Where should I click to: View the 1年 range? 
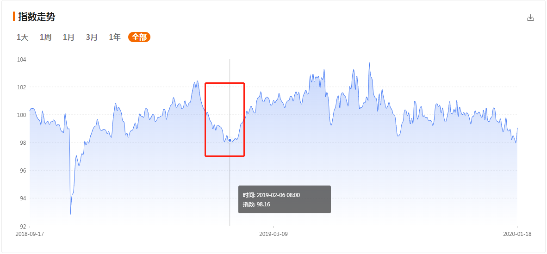click(x=115, y=37)
